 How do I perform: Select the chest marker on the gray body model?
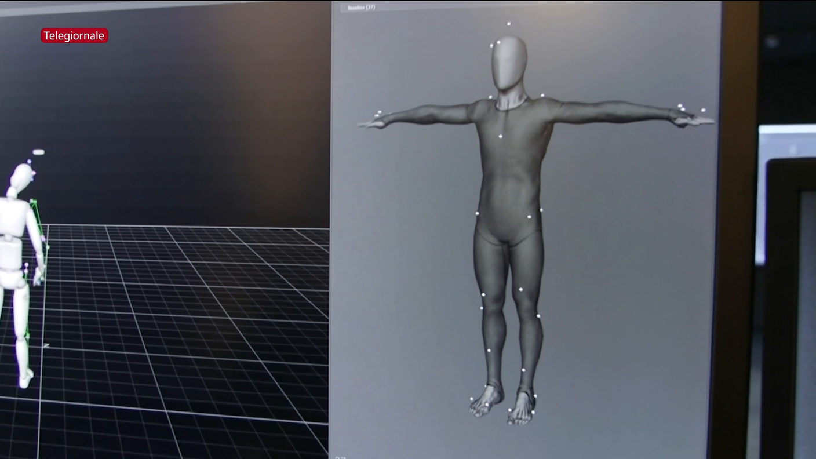point(501,136)
